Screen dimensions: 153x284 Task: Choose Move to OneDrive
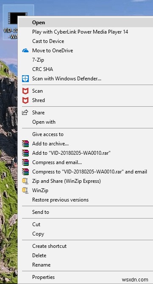click(x=86, y=51)
